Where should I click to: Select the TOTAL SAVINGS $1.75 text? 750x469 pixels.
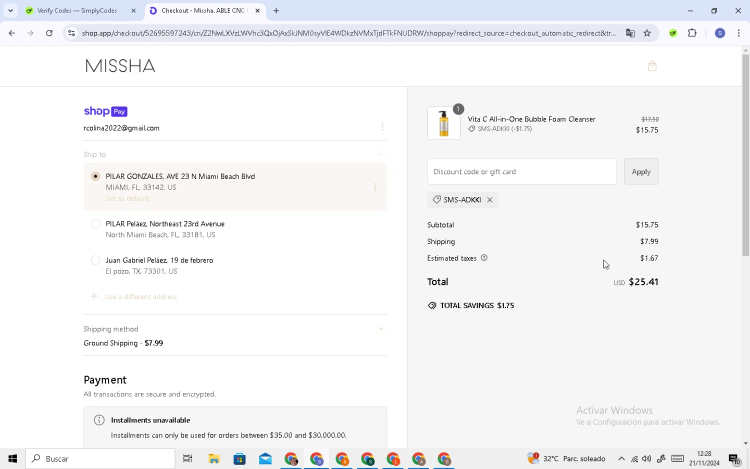click(477, 305)
